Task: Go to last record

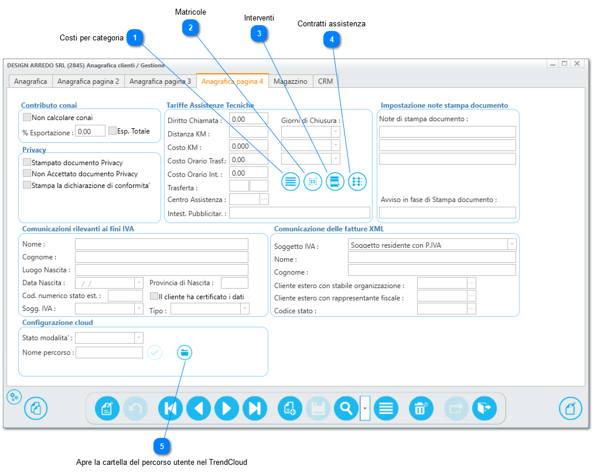Action: (255, 409)
